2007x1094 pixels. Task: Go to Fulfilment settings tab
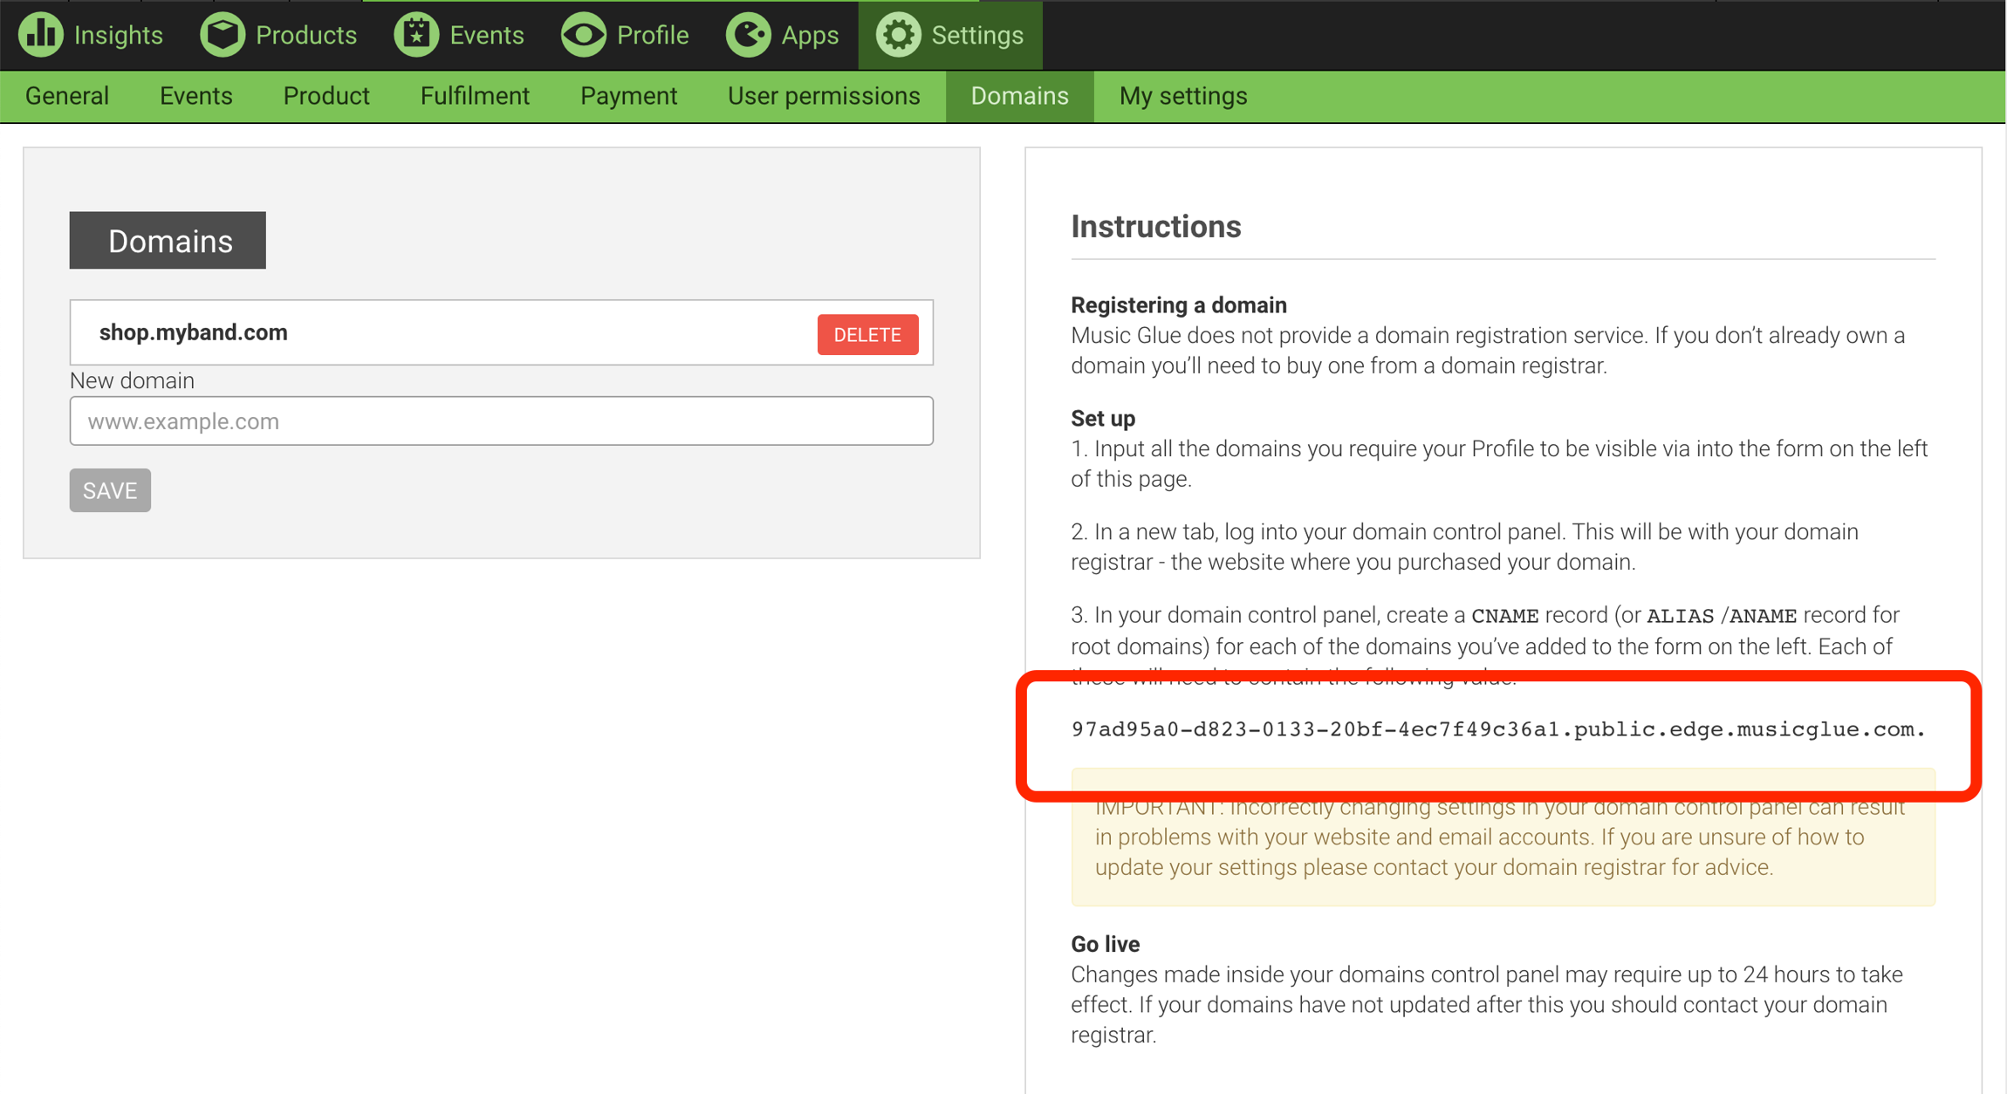point(475,96)
